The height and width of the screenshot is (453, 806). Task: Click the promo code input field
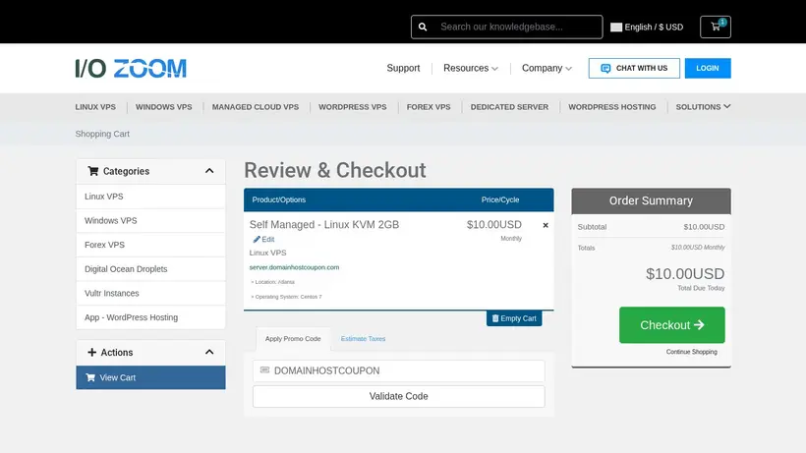point(398,370)
